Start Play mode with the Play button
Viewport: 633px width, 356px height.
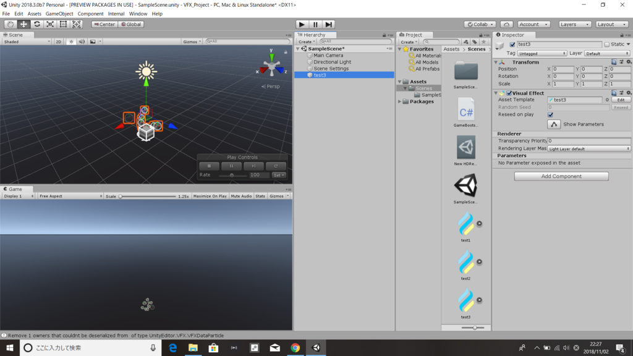tap(302, 24)
